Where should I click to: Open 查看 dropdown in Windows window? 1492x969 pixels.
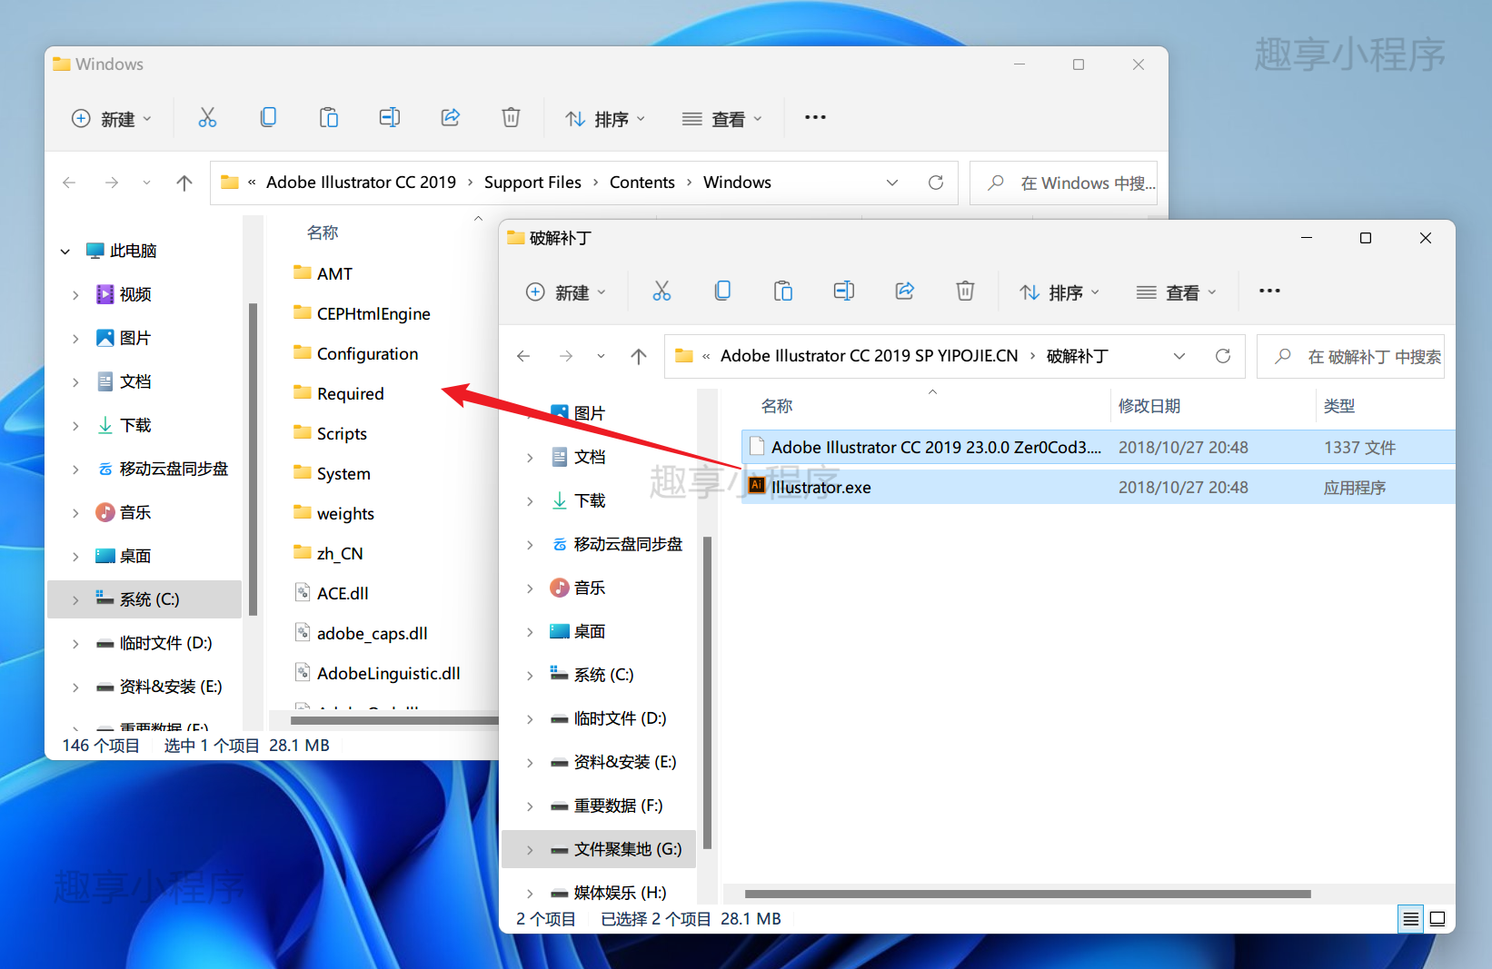pyautogui.click(x=722, y=119)
